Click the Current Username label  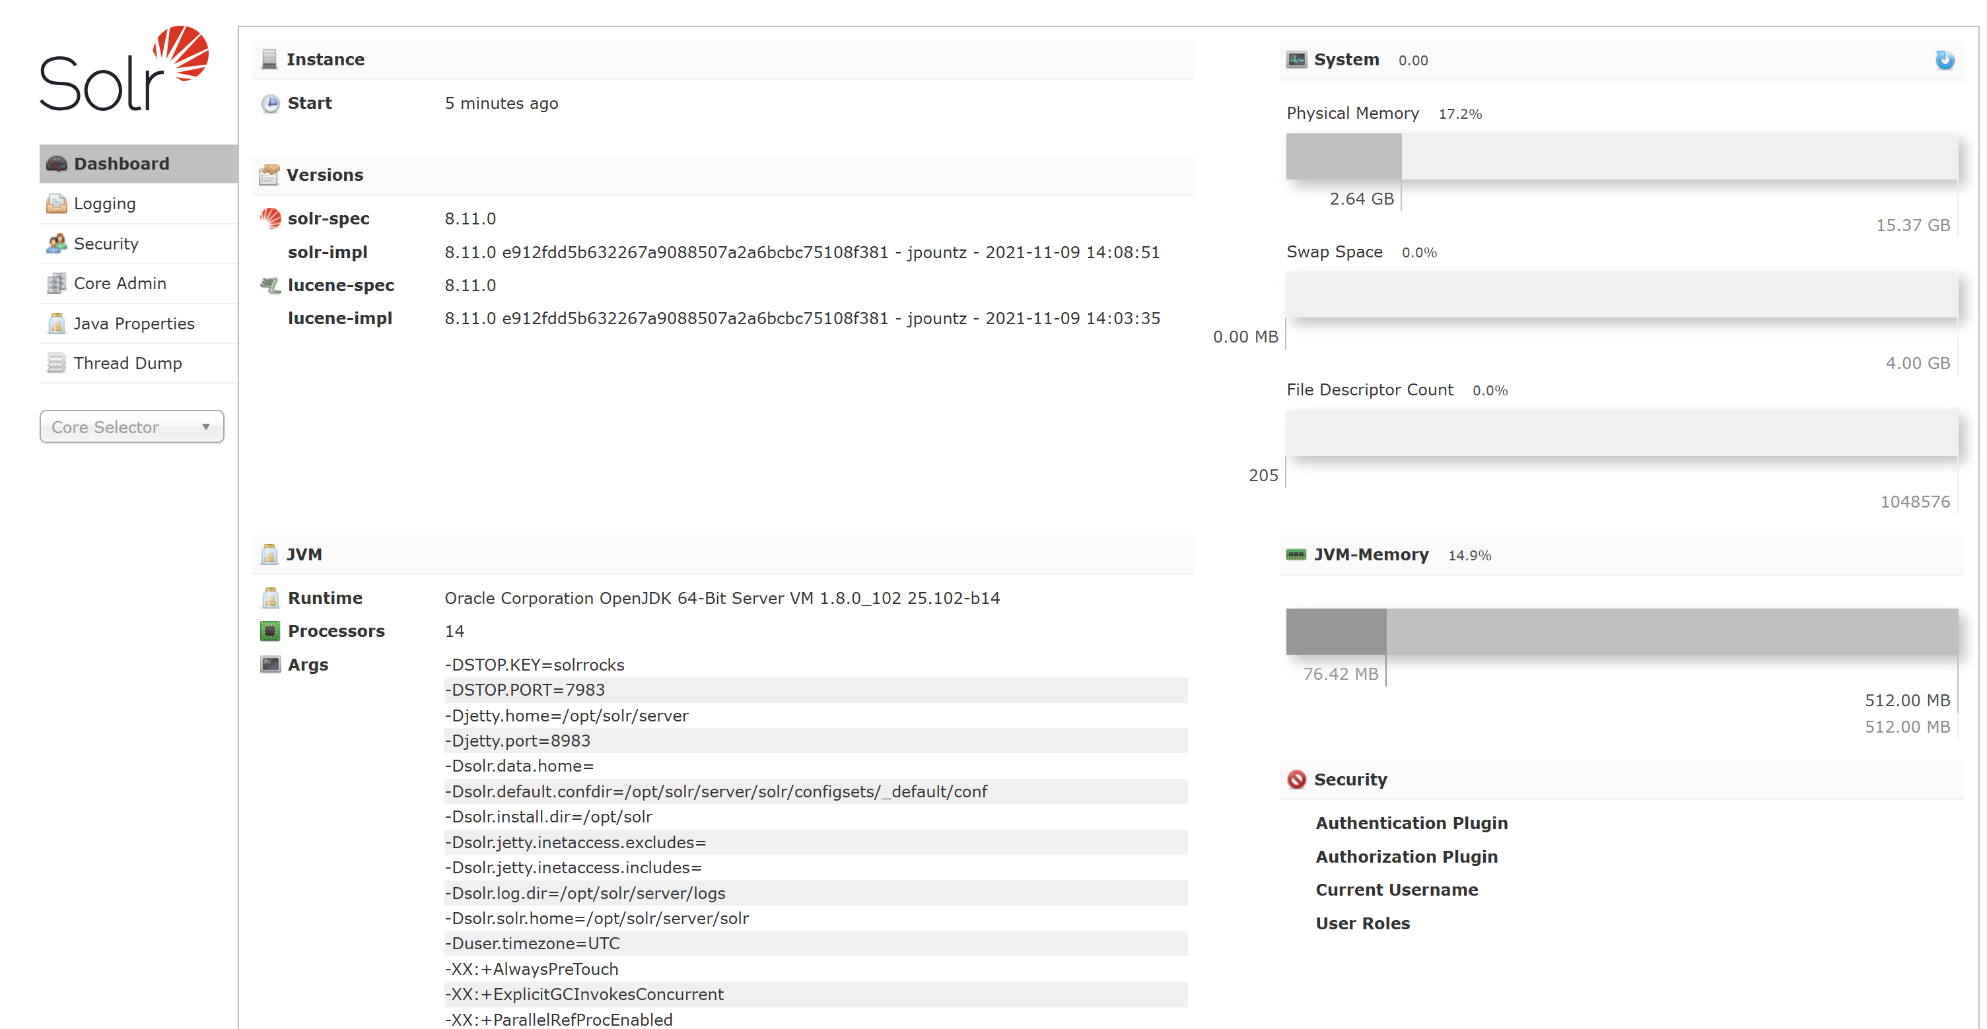click(x=1397, y=890)
